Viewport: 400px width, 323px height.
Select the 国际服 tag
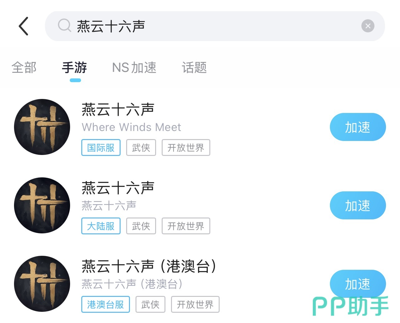(x=101, y=147)
